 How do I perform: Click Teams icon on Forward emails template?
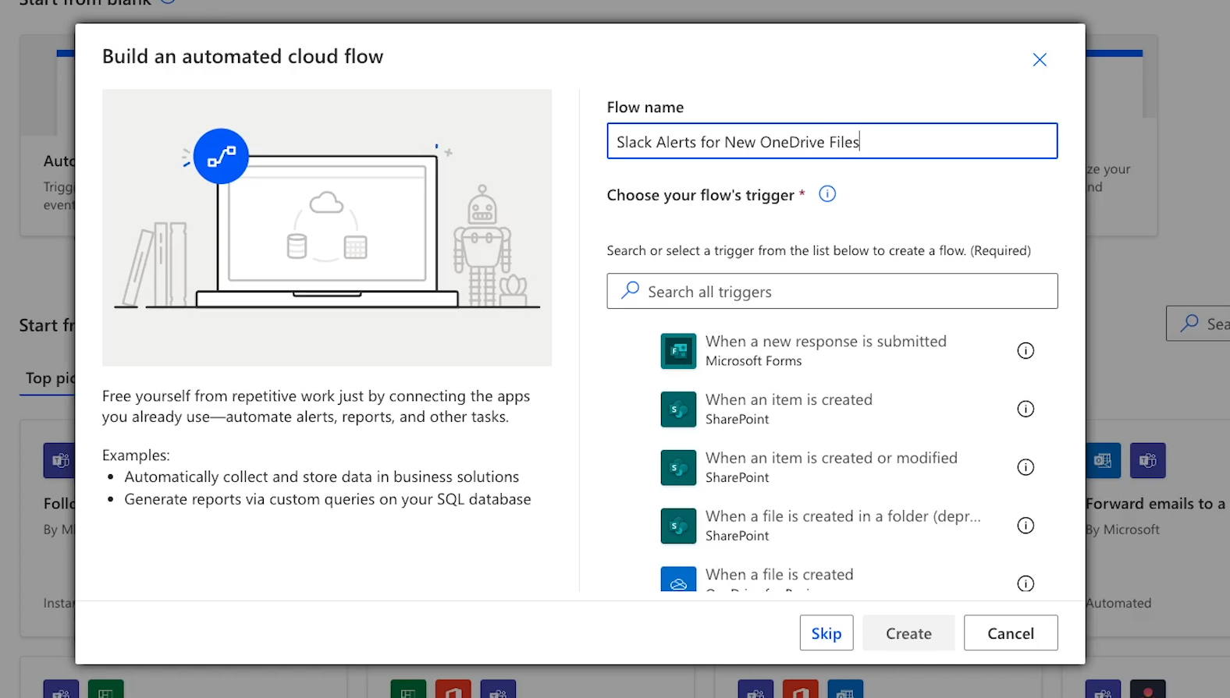pos(1147,461)
